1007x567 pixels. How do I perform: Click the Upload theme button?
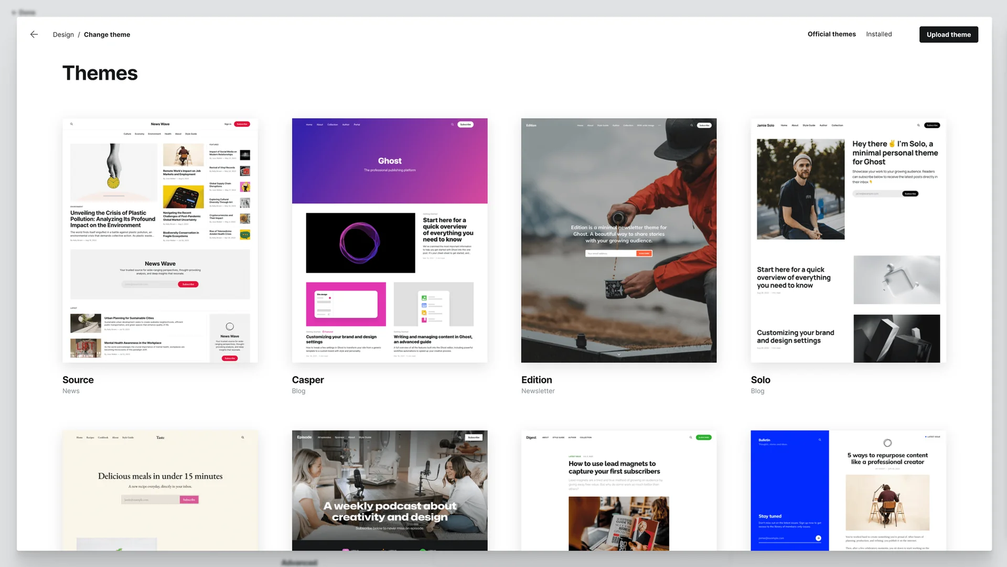[x=948, y=34]
